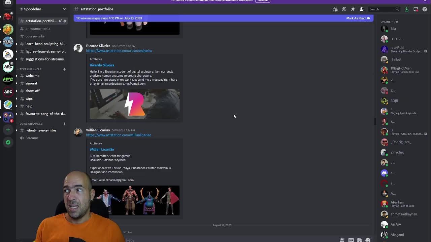Image resolution: width=431 pixels, height=242 pixels.
Task: Select member a.nachev in list
Action: (403, 152)
